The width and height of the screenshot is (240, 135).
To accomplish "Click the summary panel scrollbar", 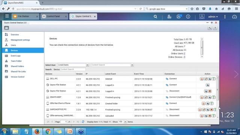I will [202, 48].
